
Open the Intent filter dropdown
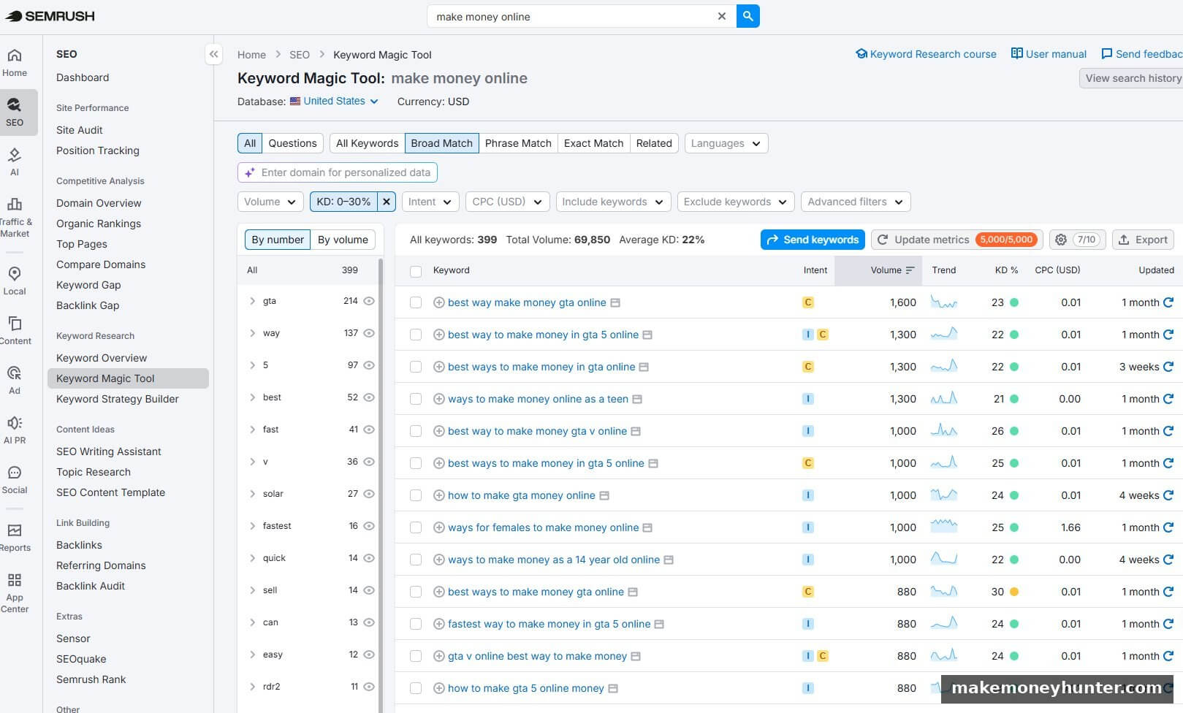pos(430,202)
